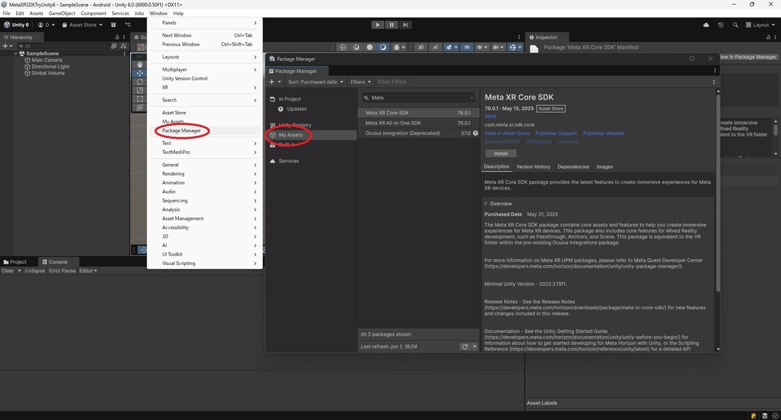Select the Scale tool
Viewport: 781px width, 420px height.
(x=139, y=91)
